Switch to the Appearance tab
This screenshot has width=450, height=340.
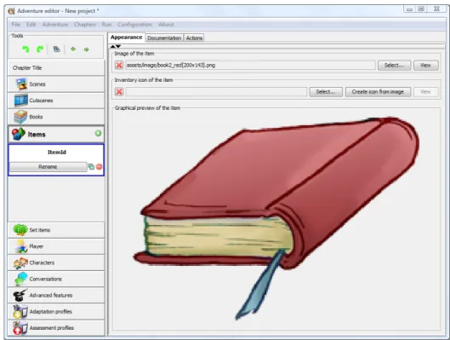pos(126,37)
